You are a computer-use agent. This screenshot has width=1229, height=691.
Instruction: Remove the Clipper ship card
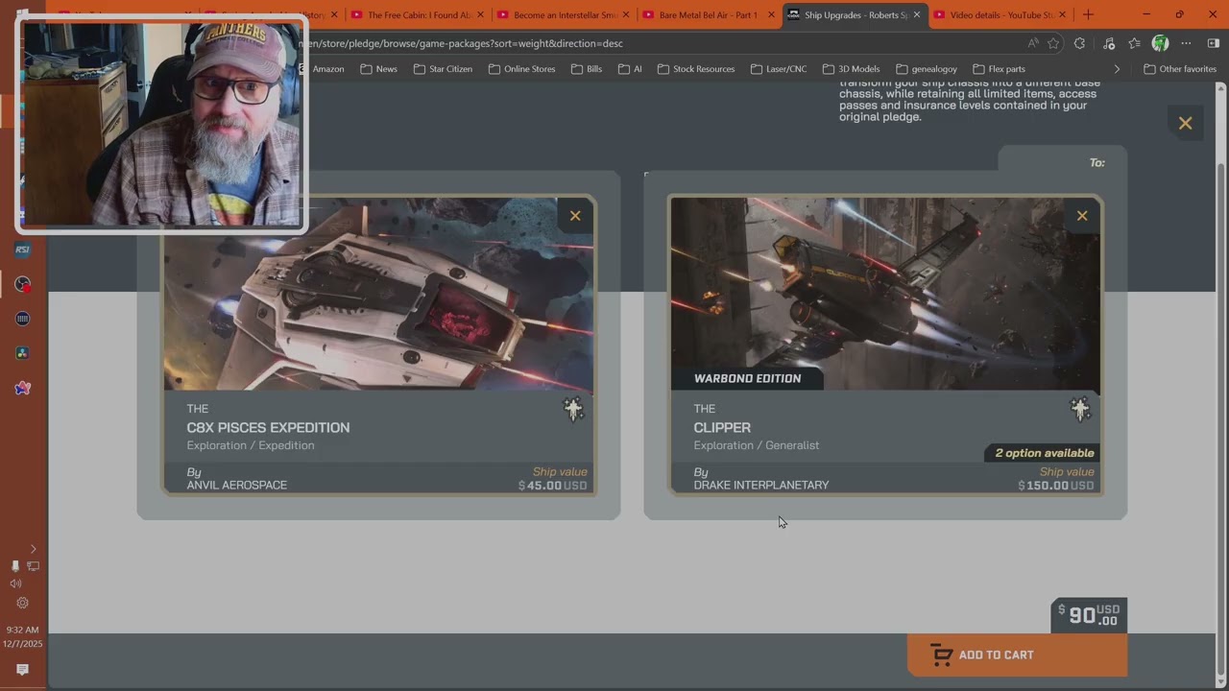click(x=1082, y=216)
